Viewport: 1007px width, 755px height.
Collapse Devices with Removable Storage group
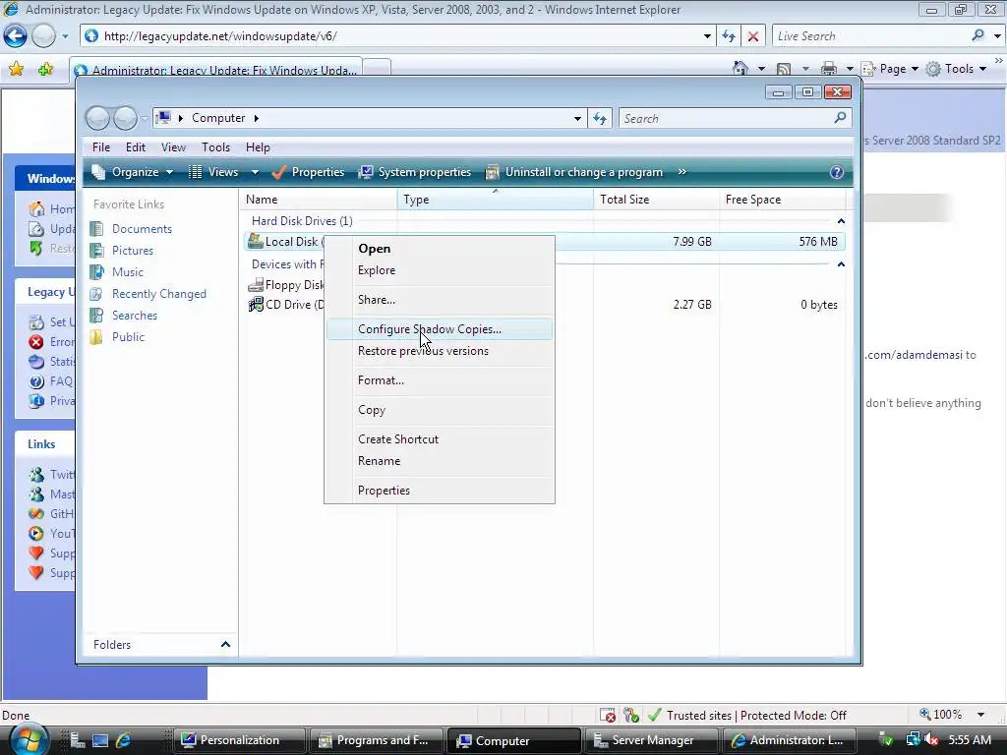click(x=841, y=264)
